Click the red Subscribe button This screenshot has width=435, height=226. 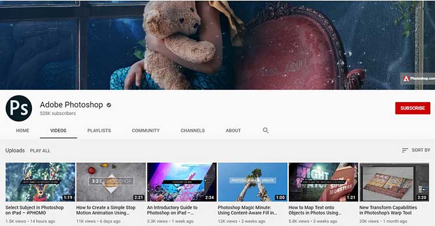(412, 108)
